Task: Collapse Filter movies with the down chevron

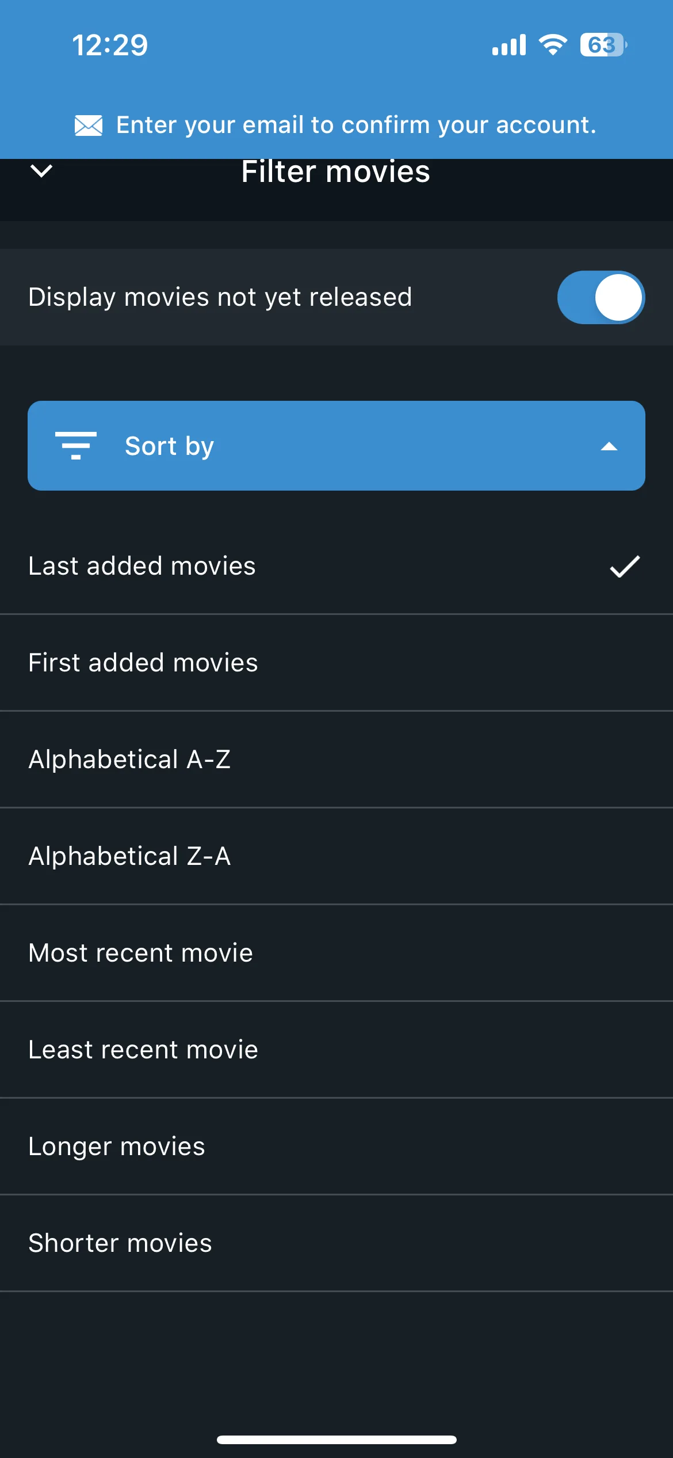Action: (x=41, y=171)
